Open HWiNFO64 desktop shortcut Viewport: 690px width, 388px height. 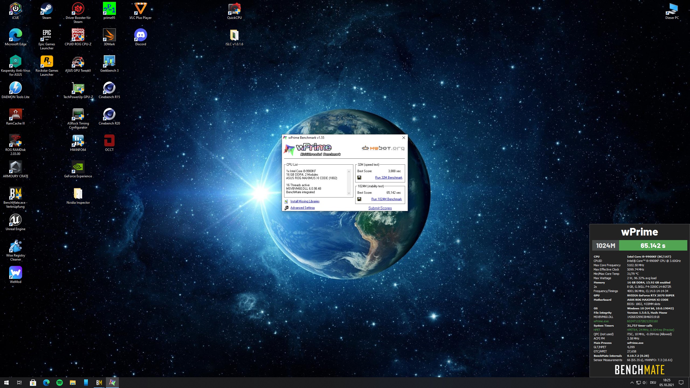(78, 143)
